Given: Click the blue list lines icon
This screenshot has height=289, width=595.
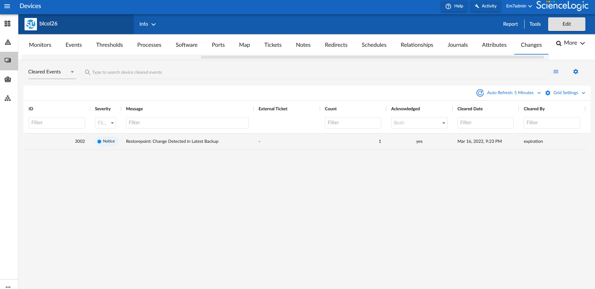Looking at the screenshot, I should [556, 72].
